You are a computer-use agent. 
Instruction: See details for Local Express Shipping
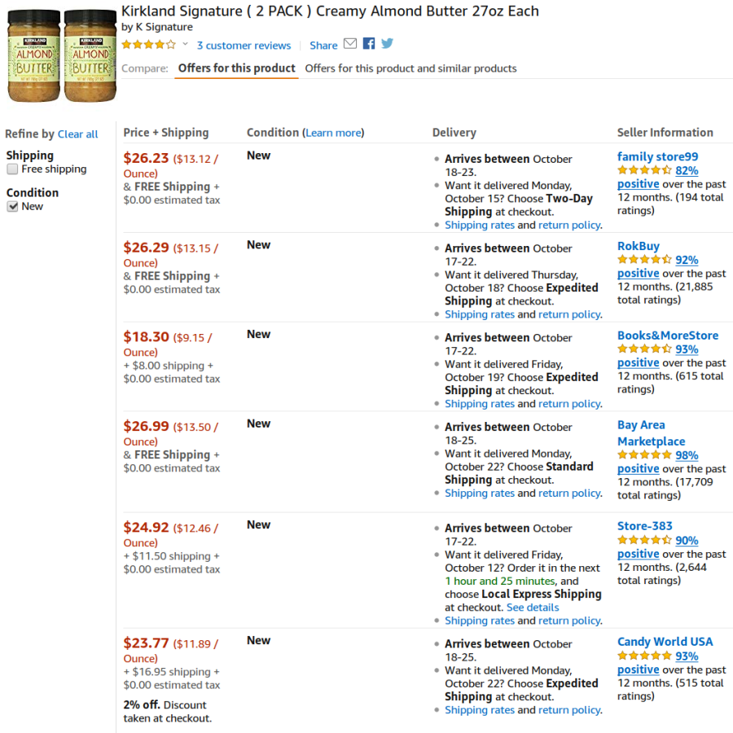532,607
